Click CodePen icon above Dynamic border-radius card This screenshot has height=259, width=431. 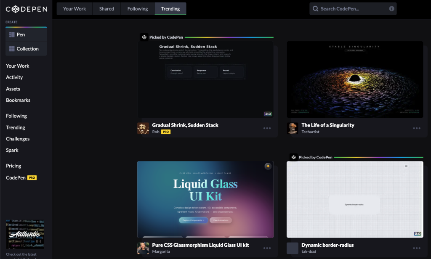click(293, 157)
